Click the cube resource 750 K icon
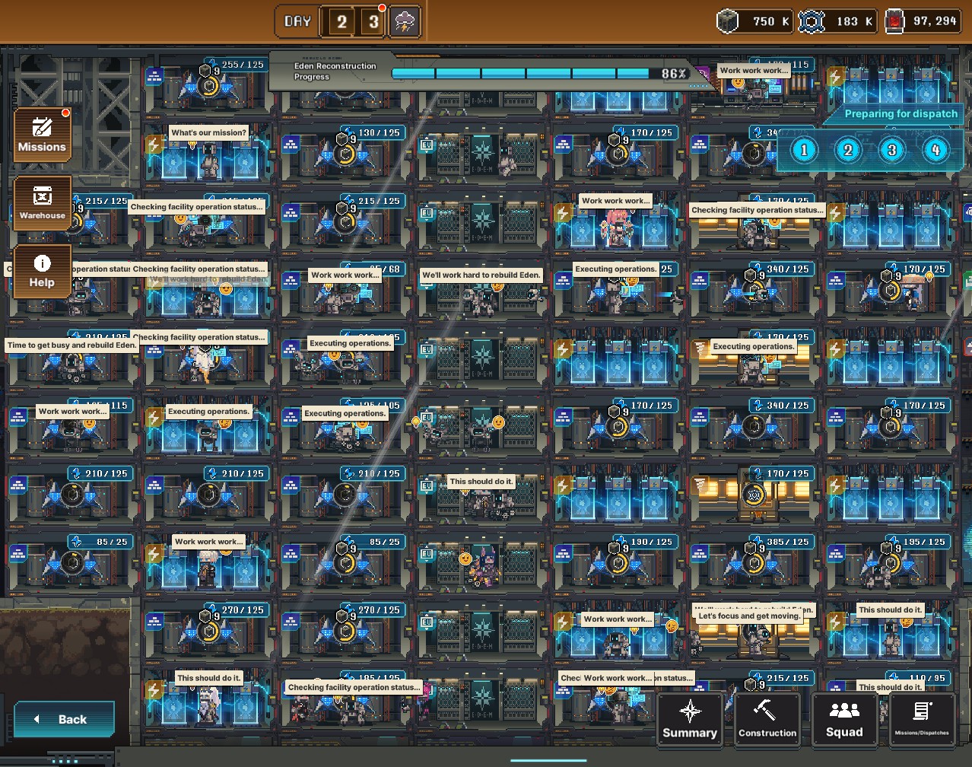Viewport: 972px width, 767px height. (728, 21)
